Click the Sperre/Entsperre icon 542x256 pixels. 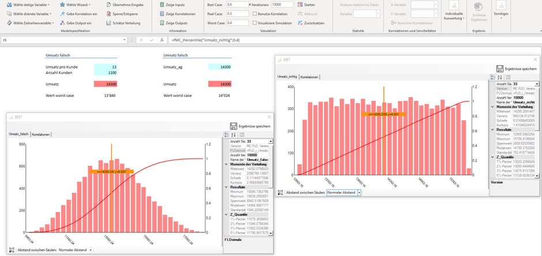[x=109, y=14]
